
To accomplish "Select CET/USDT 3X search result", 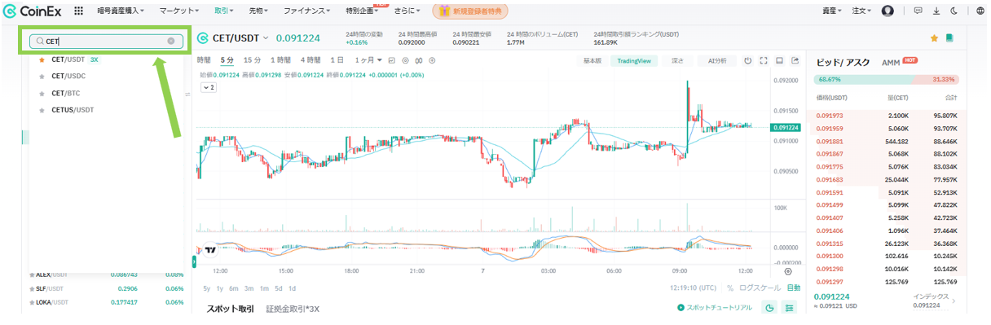I will coord(74,59).
